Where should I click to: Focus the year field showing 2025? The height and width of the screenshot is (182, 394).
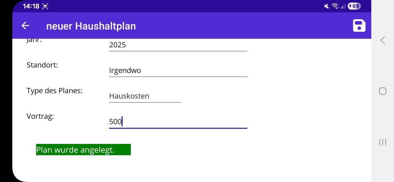coord(178,45)
